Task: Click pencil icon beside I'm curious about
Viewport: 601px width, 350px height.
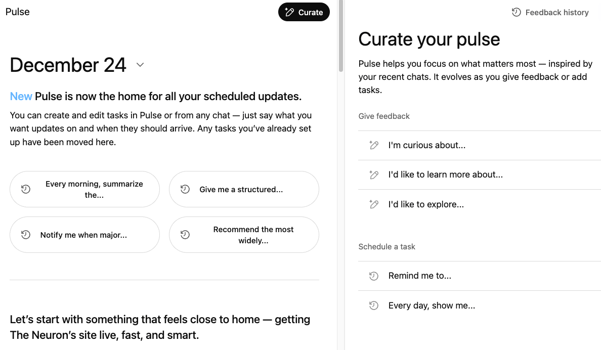Action: point(374,146)
